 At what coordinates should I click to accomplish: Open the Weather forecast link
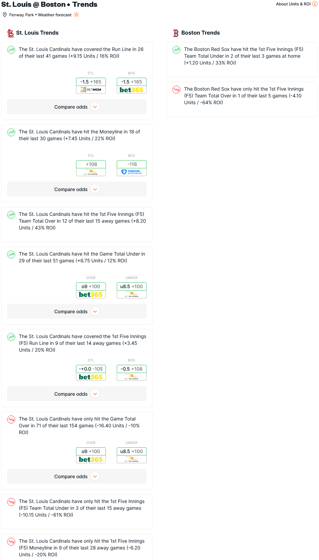pos(55,15)
